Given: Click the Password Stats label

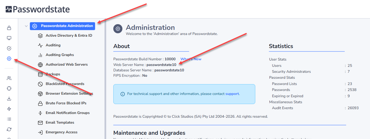Looking at the screenshot, I should click(x=282, y=78).
